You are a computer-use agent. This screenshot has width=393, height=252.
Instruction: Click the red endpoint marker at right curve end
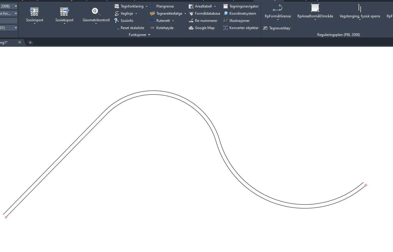coord(366,185)
